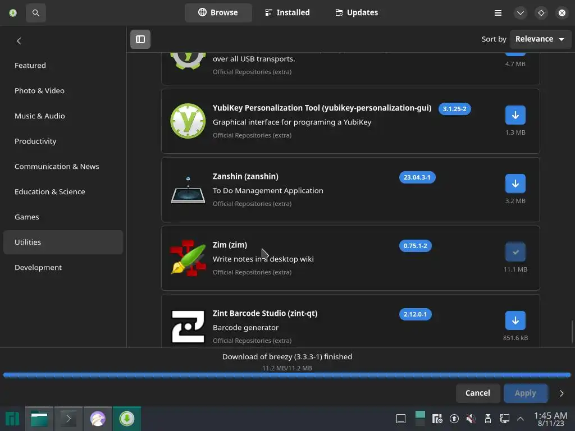Click the Zim description text

[x=263, y=259]
